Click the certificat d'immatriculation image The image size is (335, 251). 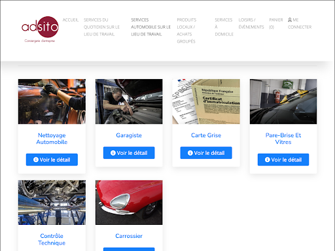coord(206,101)
